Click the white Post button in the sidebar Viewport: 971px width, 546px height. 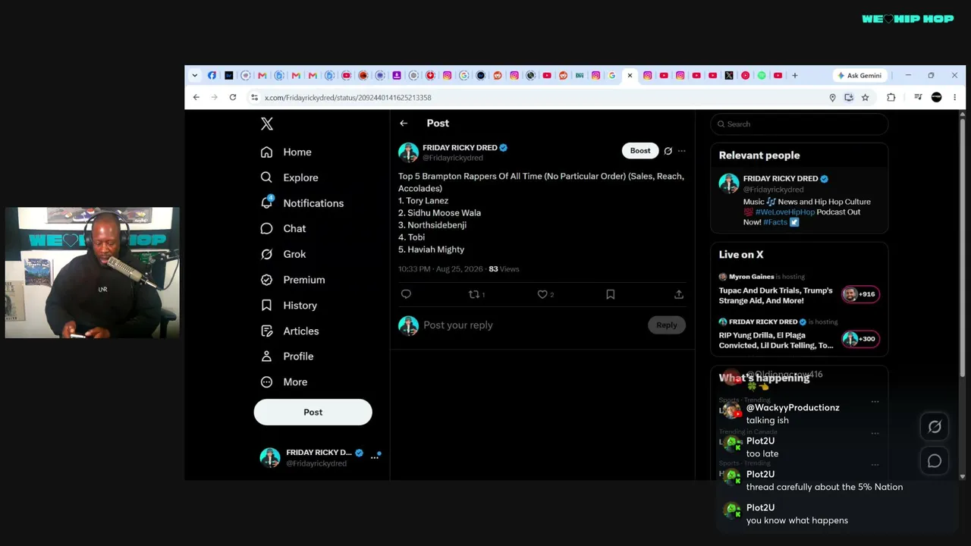pyautogui.click(x=313, y=412)
